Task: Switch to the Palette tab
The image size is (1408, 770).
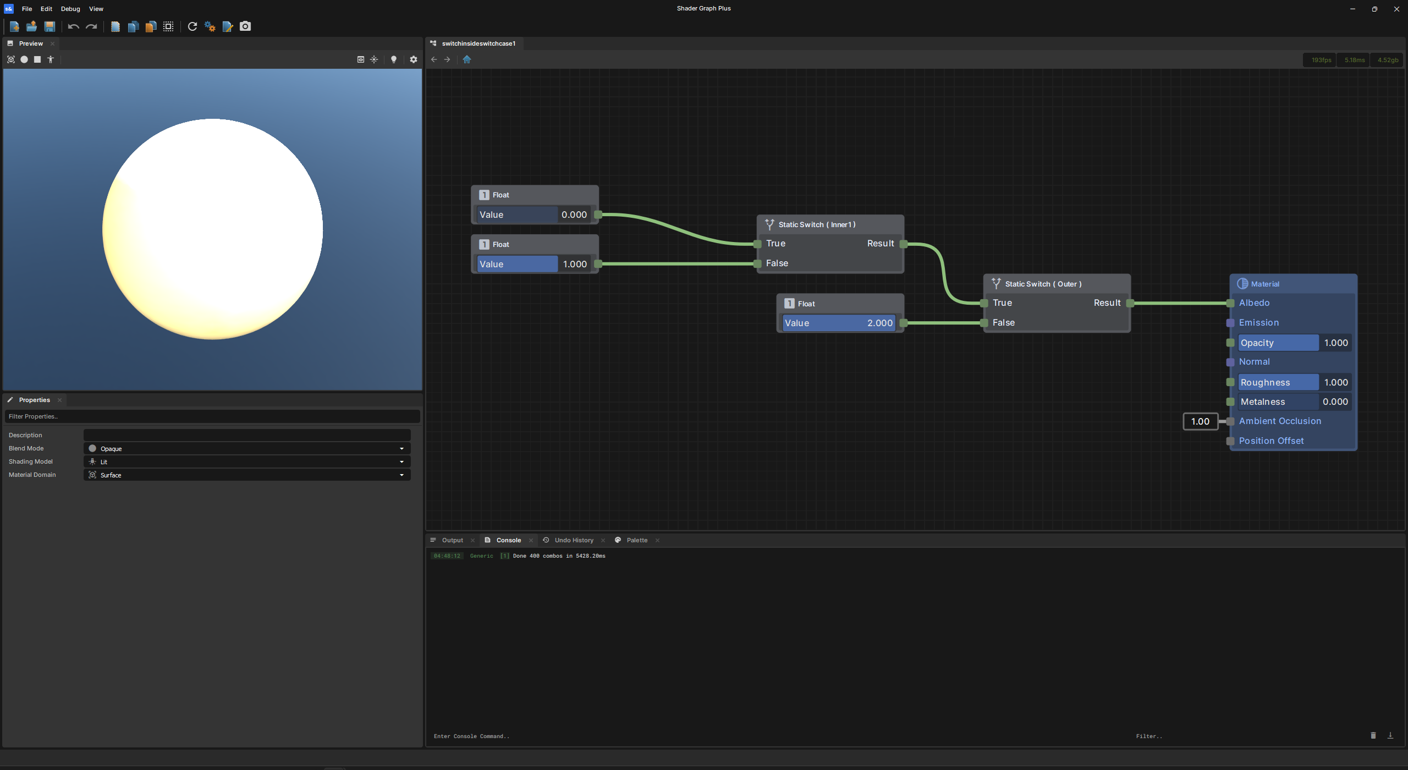Action: tap(636, 540)
